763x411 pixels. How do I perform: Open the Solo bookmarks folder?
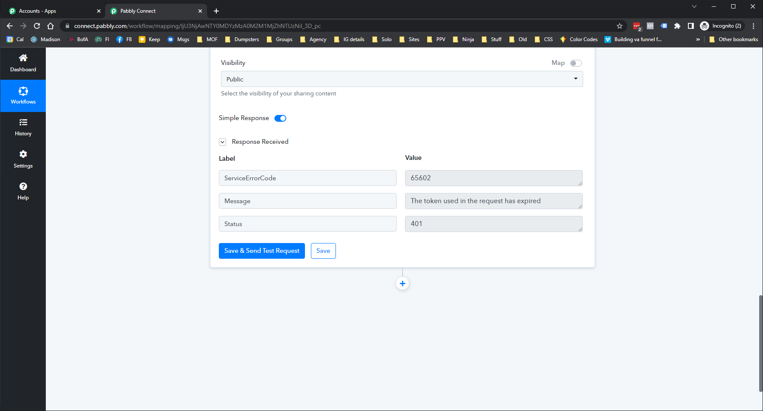(x=382, y=39)
